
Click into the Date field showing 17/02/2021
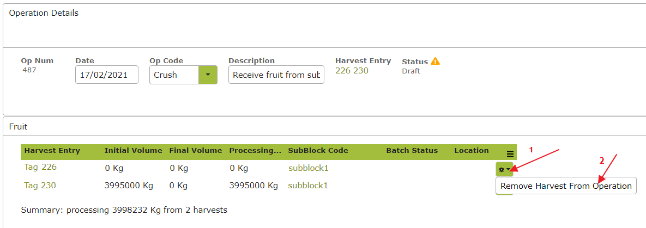(x=107, y=75)
